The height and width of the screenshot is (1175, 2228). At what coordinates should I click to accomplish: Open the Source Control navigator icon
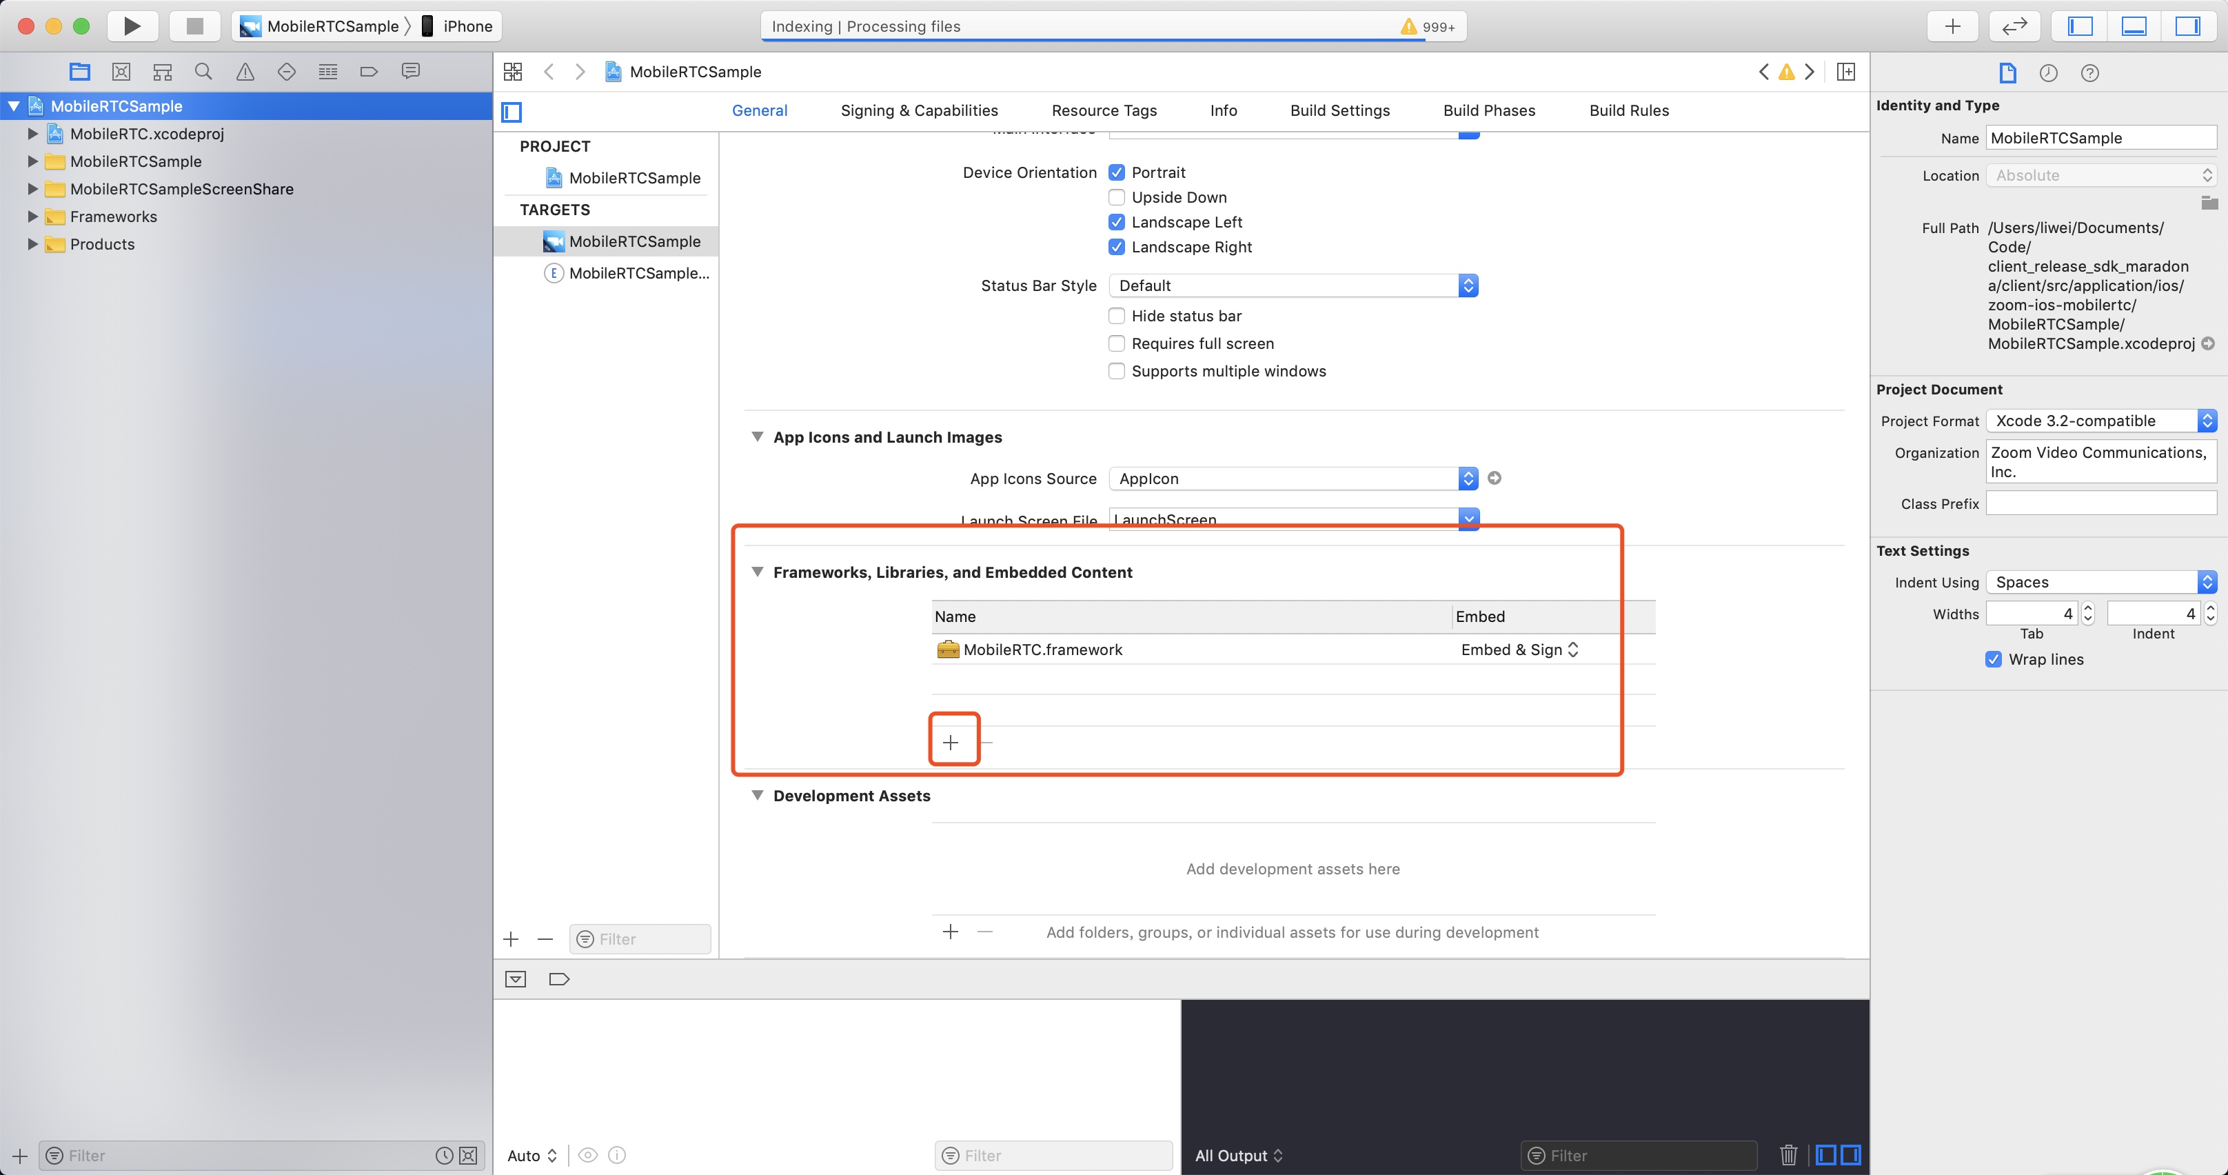point(121,72)
